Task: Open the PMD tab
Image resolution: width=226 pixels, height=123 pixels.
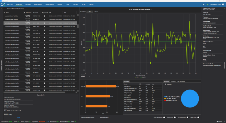Action: pyautogui.click(x=68, y=4)
